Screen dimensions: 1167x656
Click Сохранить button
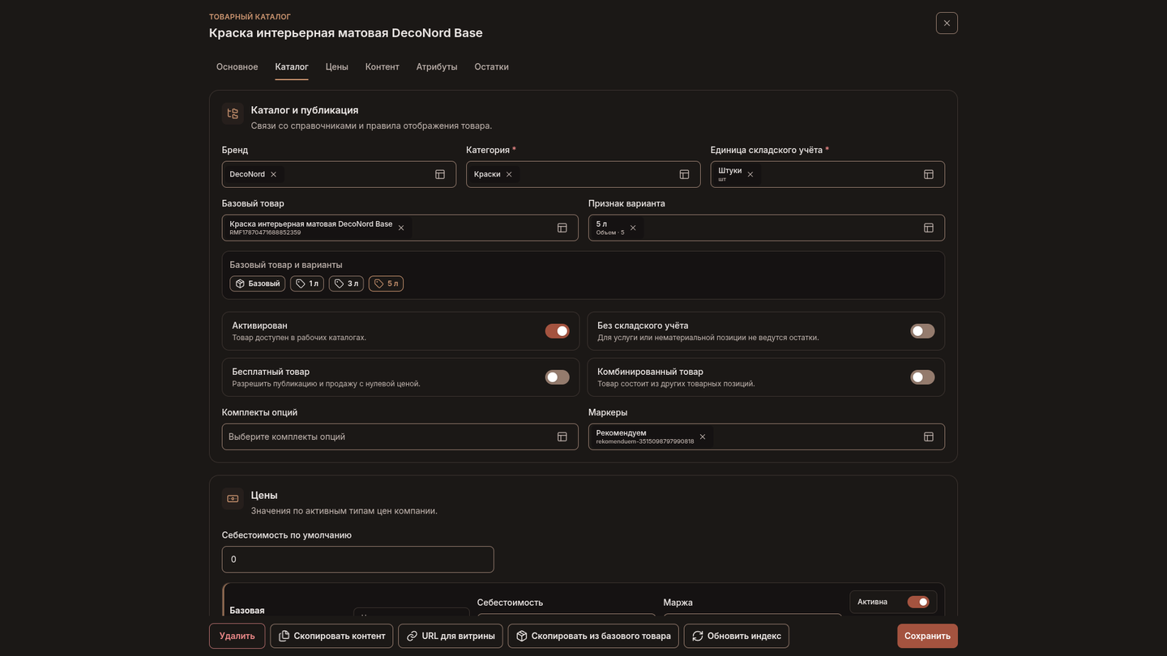[x=927, y=636]
